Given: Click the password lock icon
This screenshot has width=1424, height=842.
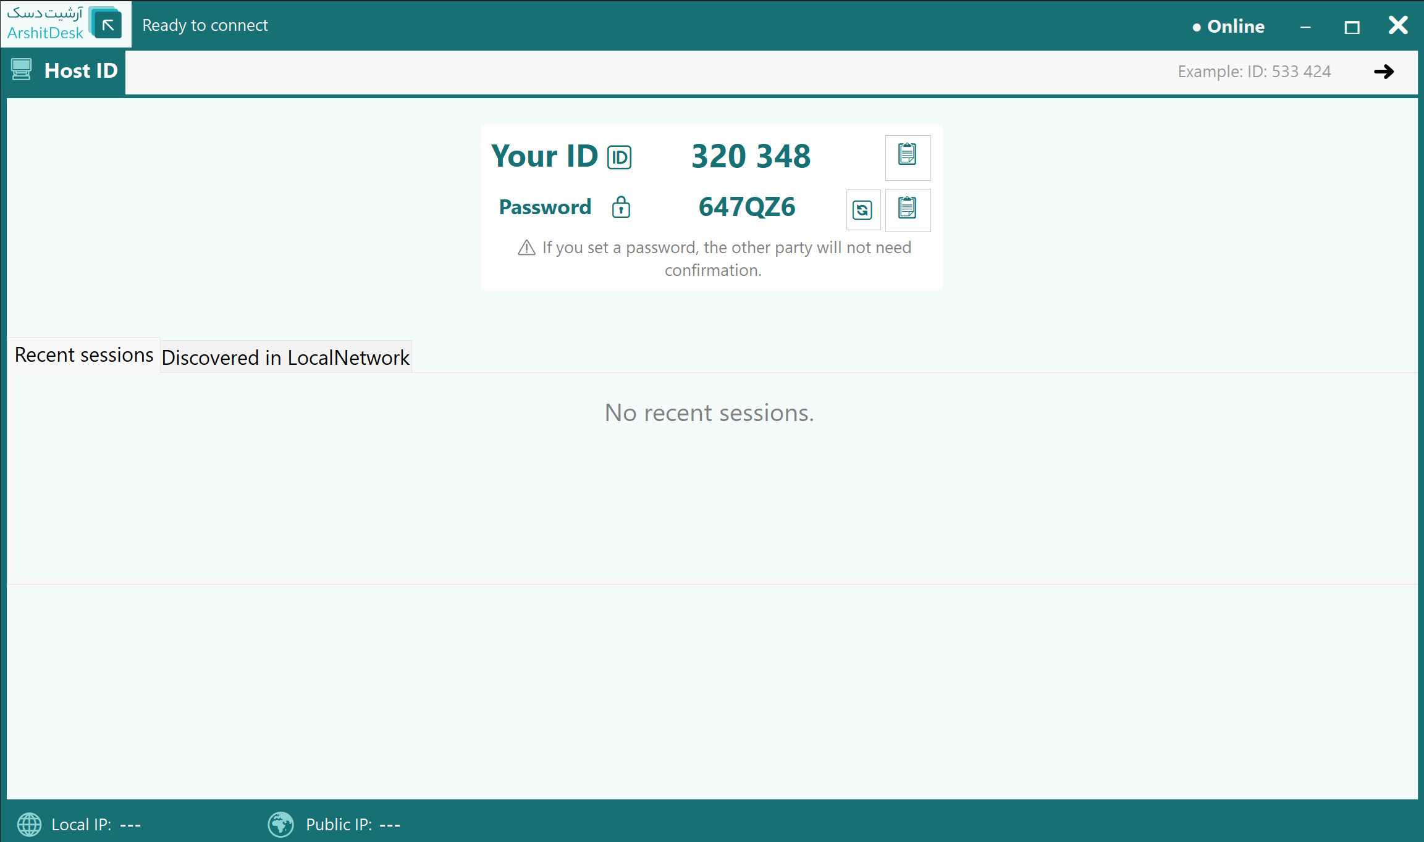Looking at the screenshot, I should [x=621, y=207].
